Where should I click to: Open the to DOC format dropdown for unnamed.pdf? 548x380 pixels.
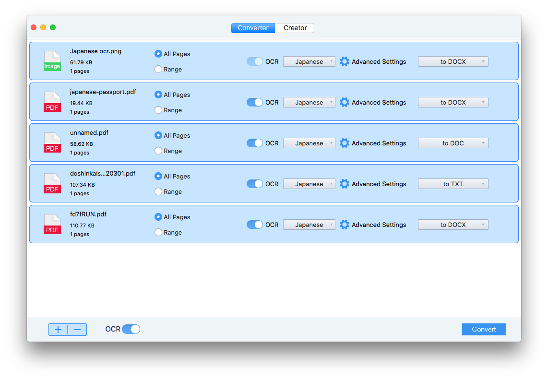click(453, 143)
